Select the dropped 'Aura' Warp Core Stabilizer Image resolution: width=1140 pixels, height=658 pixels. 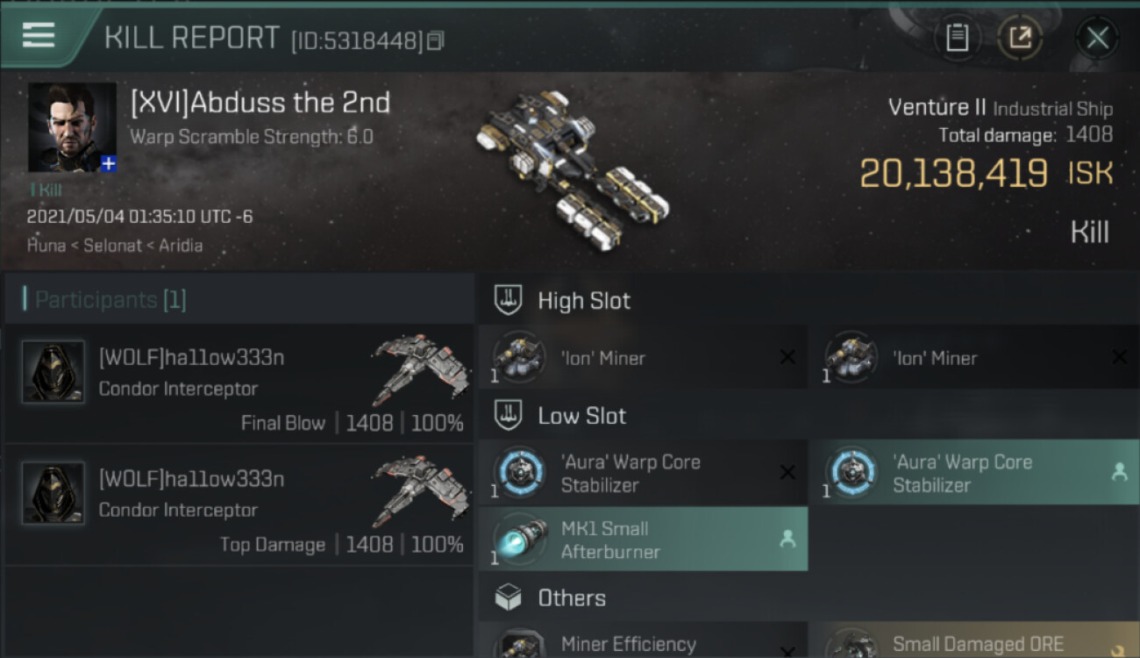(974, 473)
